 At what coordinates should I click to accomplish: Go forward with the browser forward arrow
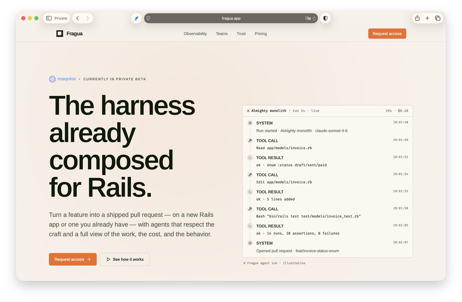click(x=88, y=18)
